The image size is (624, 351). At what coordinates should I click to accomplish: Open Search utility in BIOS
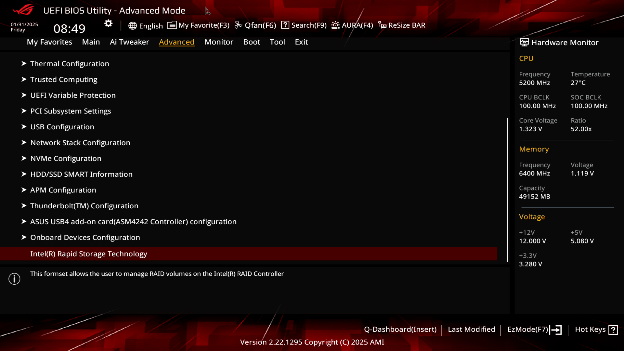(304, 25)
